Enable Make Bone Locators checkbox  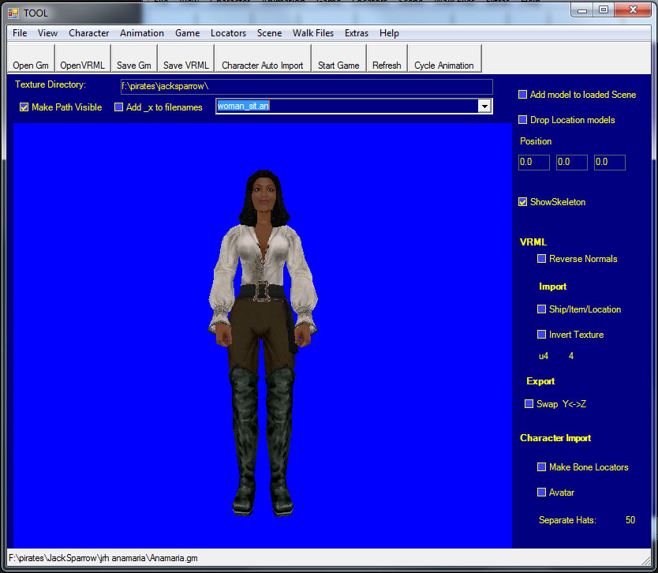coord(542,467)
